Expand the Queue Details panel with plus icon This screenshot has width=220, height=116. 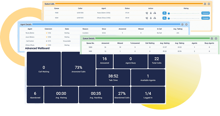coord(212,39)
